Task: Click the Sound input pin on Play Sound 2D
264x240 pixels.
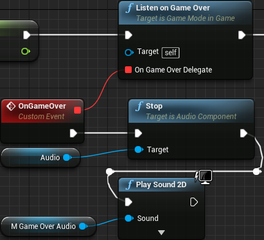Action: click(129, 219)
